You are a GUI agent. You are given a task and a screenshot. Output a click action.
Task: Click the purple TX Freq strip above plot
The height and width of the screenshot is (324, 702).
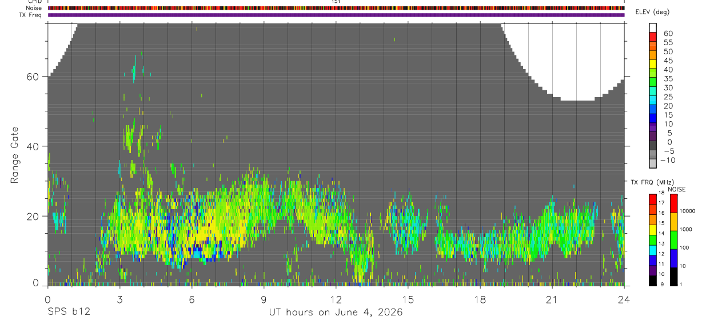point(336,15)
